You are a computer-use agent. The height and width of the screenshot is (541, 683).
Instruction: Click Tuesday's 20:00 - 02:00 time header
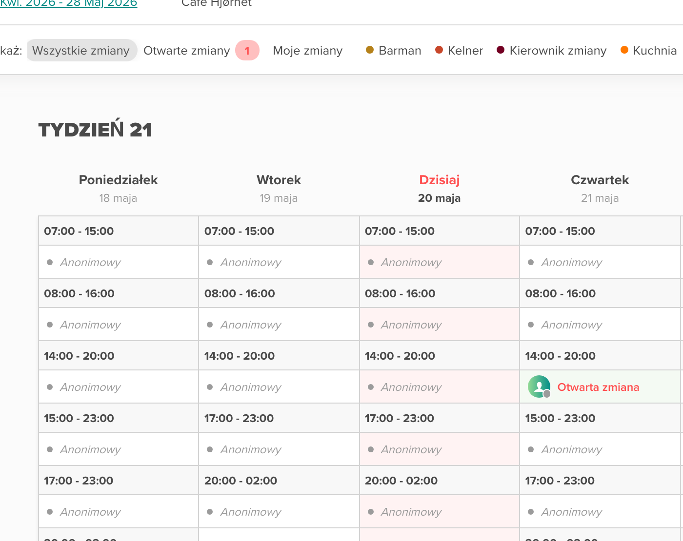tap(279, 481)
